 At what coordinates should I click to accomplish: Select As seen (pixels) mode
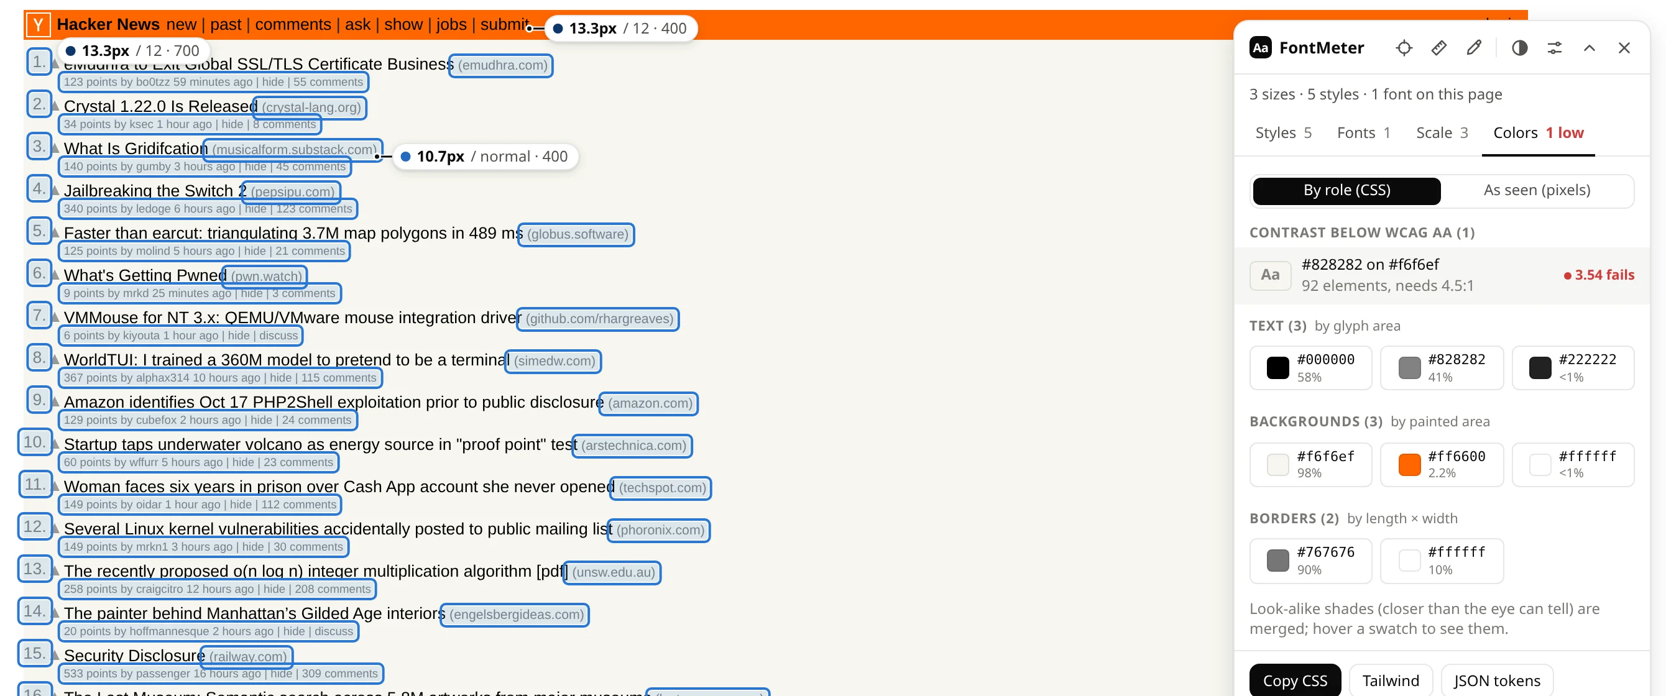pos(1536,191)
